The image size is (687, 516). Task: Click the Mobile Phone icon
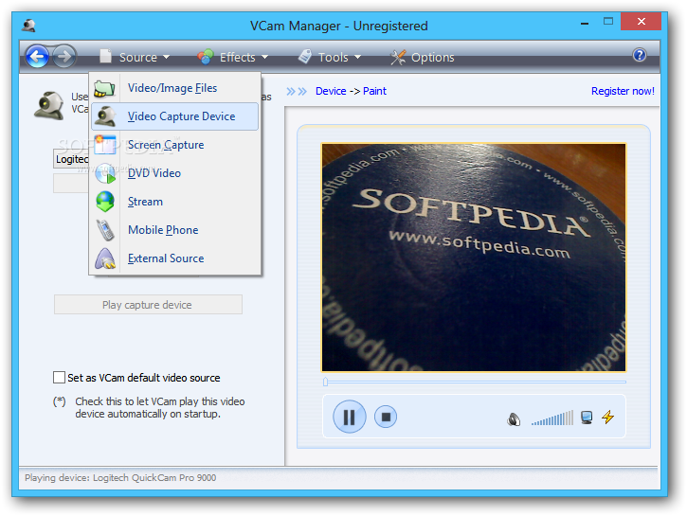(x=105, y=230)
